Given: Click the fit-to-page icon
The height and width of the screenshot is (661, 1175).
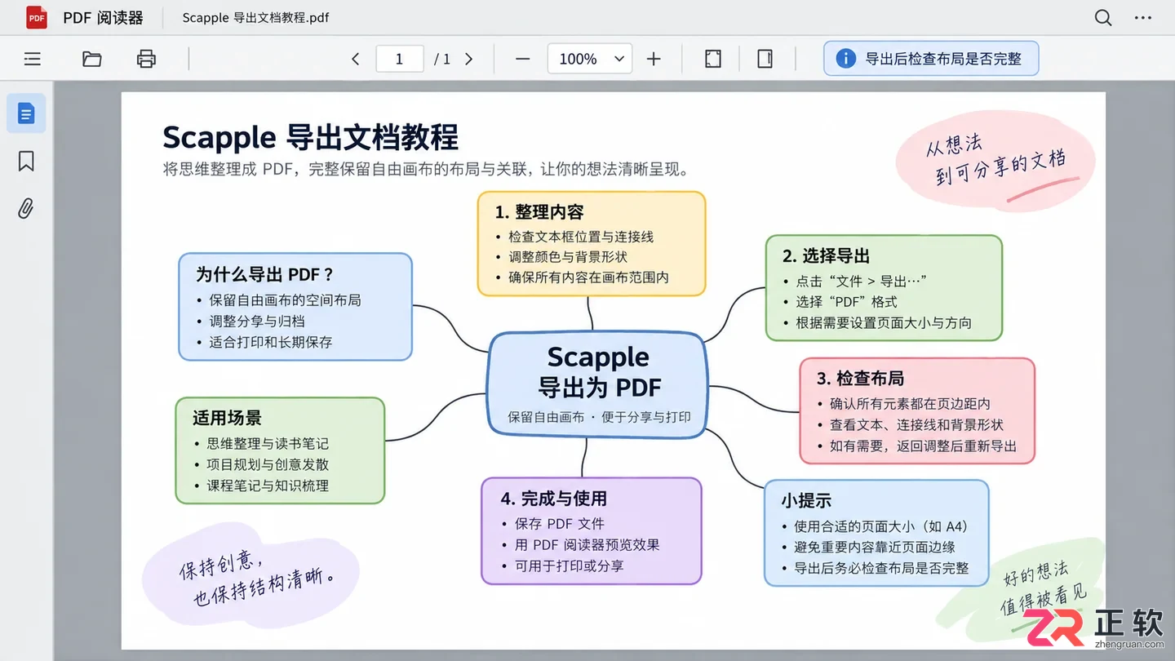Looking at the screenshot, I should coord(713,59).
